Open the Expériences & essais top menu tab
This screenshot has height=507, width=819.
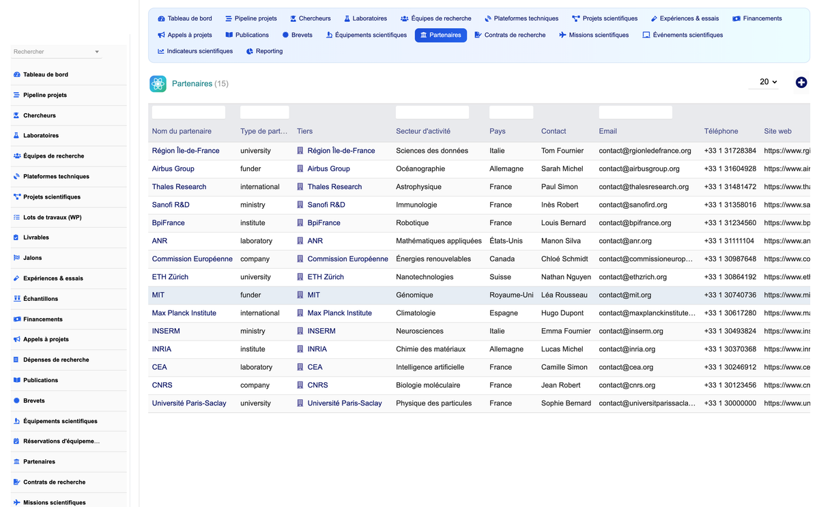point(685,18)
